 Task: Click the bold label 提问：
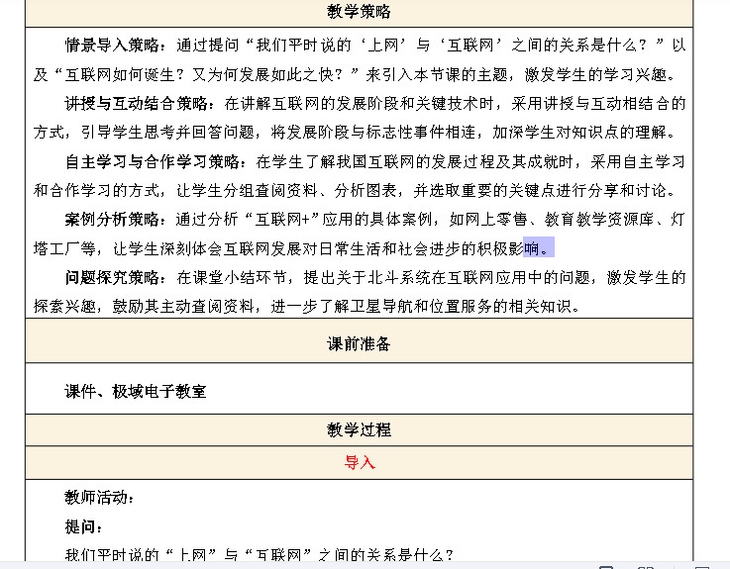(84, 526)
